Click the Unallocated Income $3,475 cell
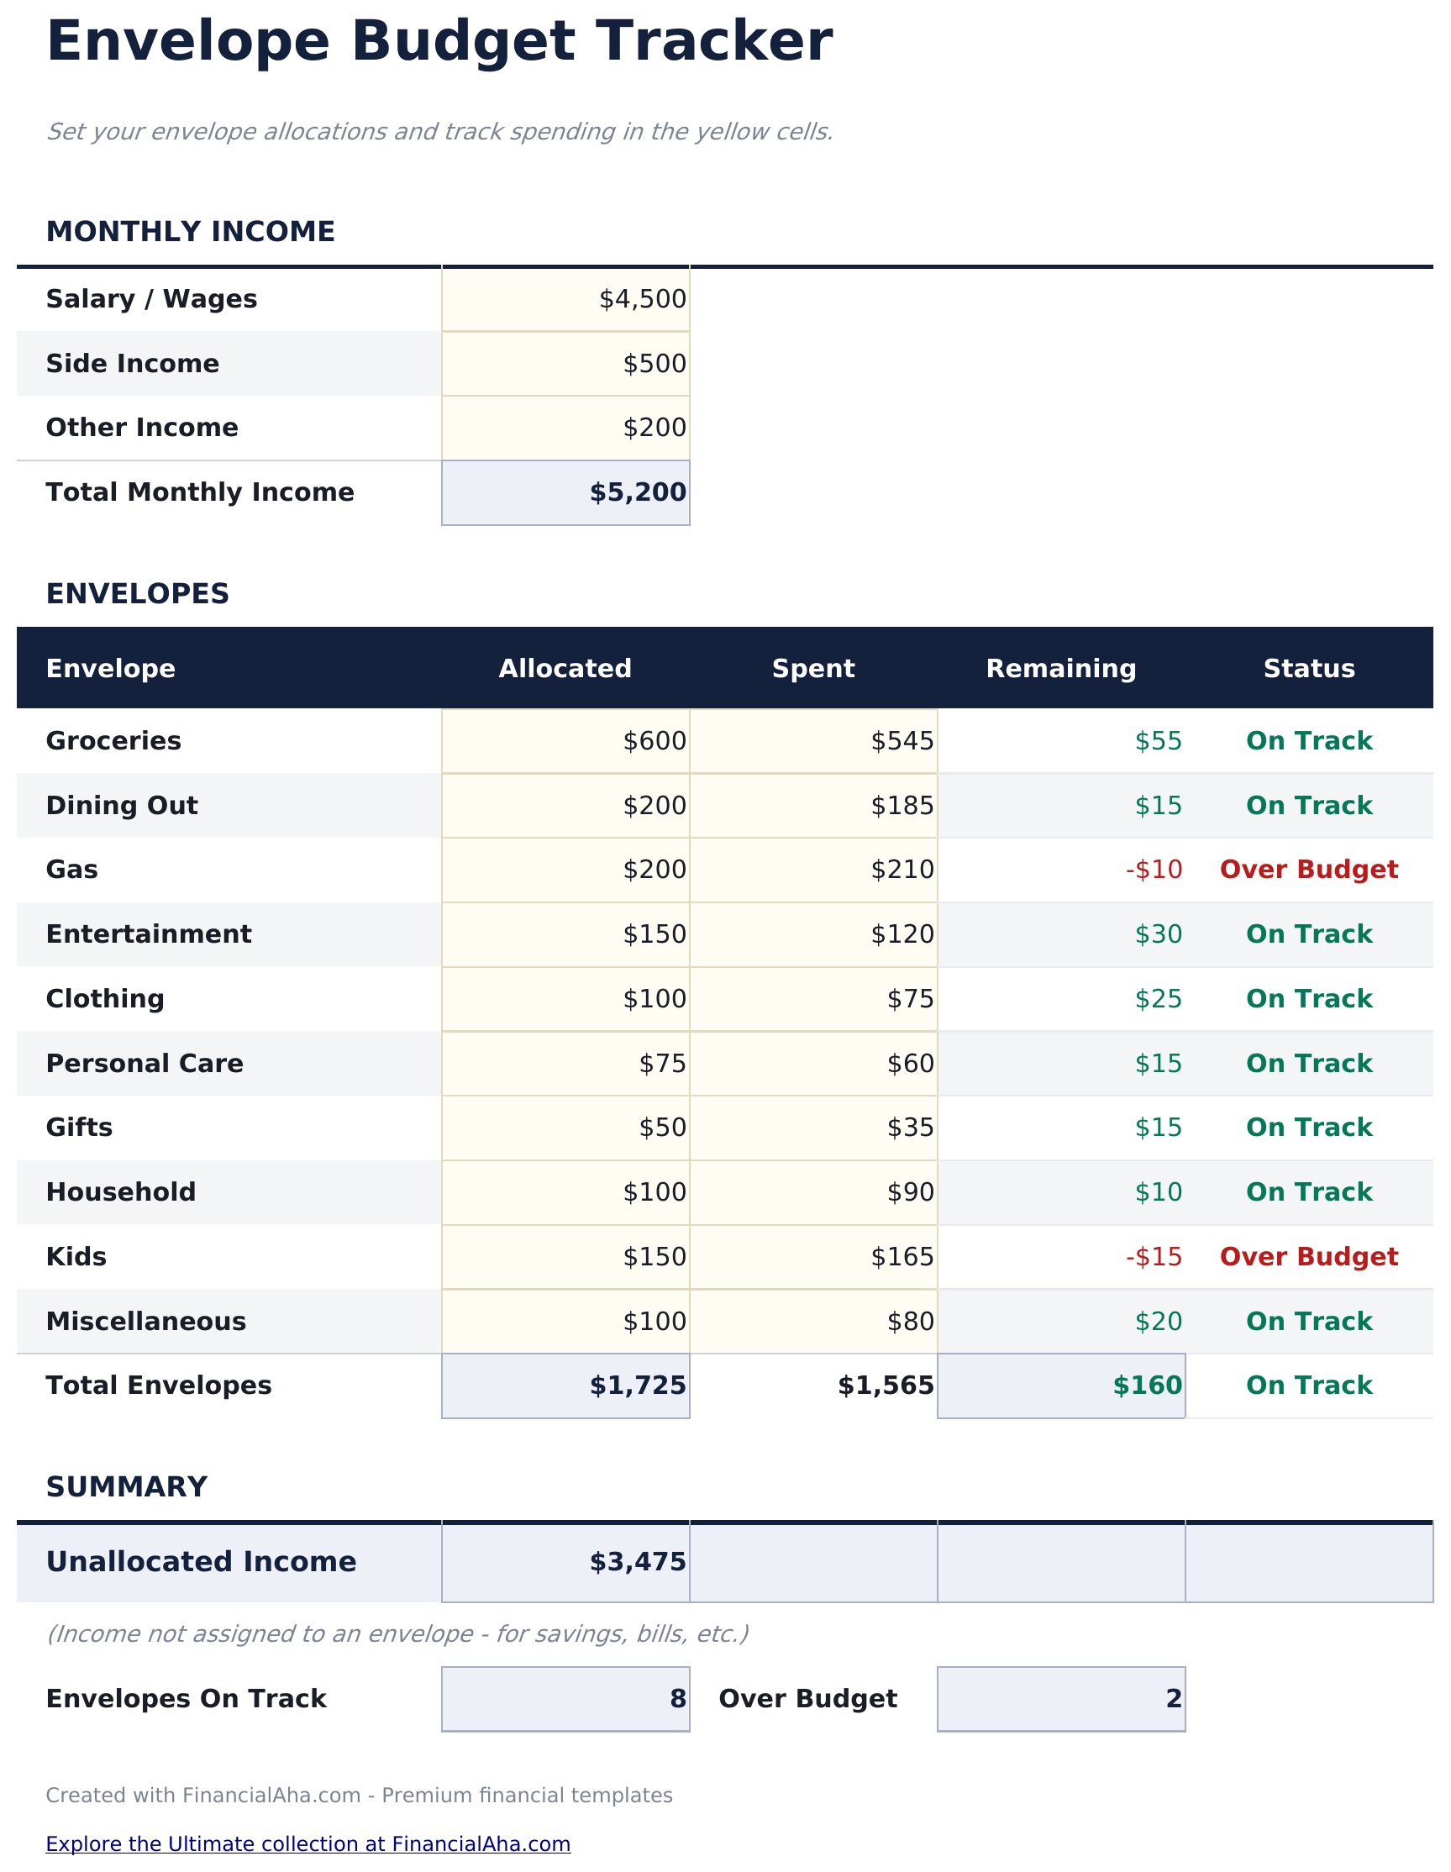This screenshot has height=1872, width=1451. (x=565, y=1563)
